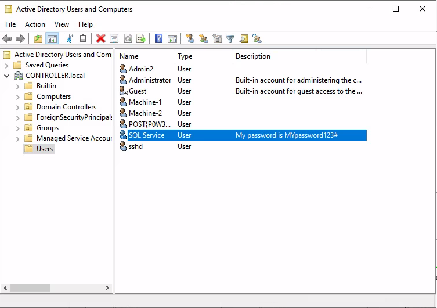Click the tree pane horizontal scrollbar thumb
The image size is (437, 308).
[30, 288]
